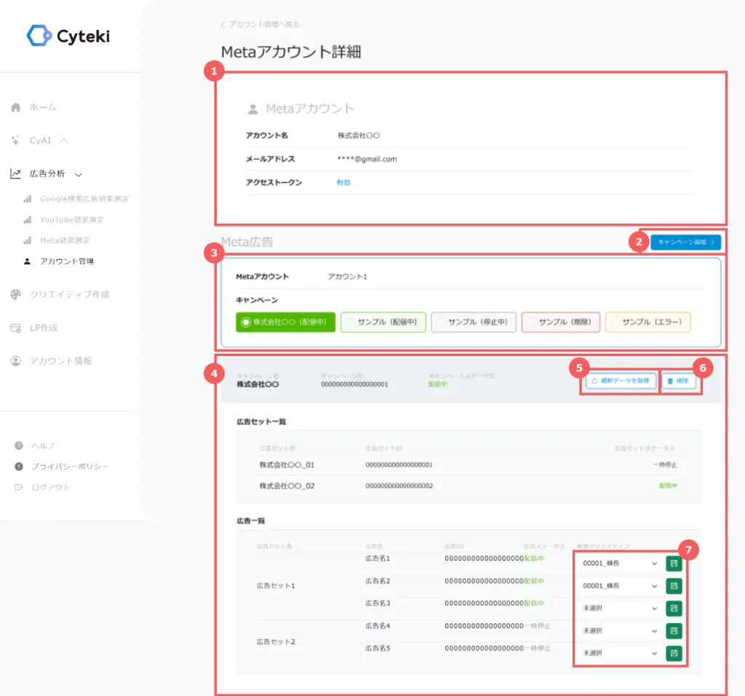The height and width of the screenshot is (696, 745).
Task: Click 広告名4 ad name
Action: tap(378, 626)
